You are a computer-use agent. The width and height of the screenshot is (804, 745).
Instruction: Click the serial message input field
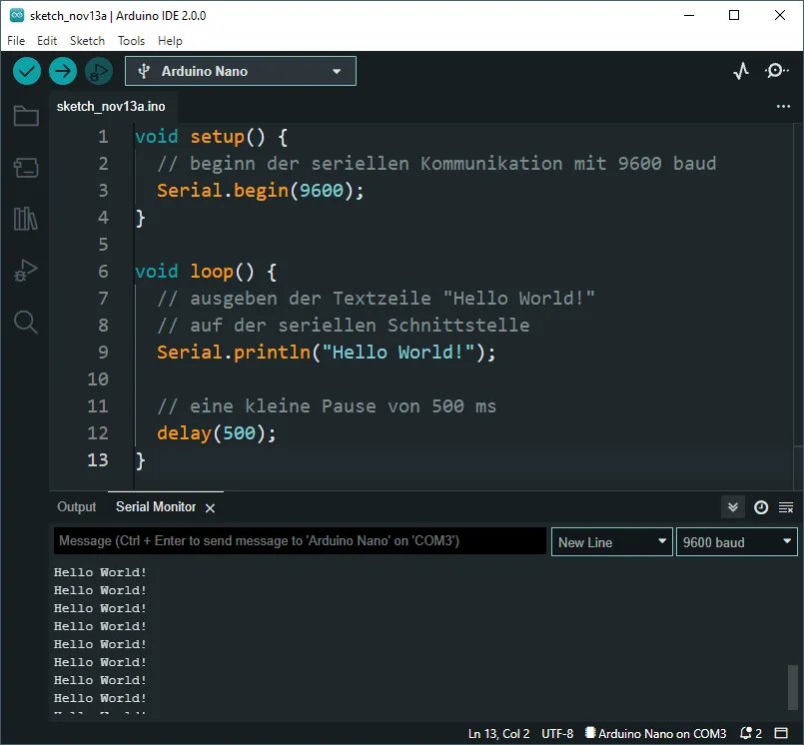(300, 541)
